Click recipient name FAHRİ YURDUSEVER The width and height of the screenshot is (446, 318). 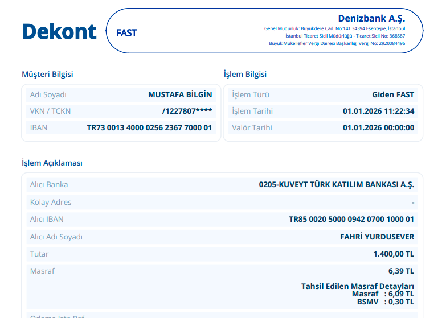click(x=377, y=237)
